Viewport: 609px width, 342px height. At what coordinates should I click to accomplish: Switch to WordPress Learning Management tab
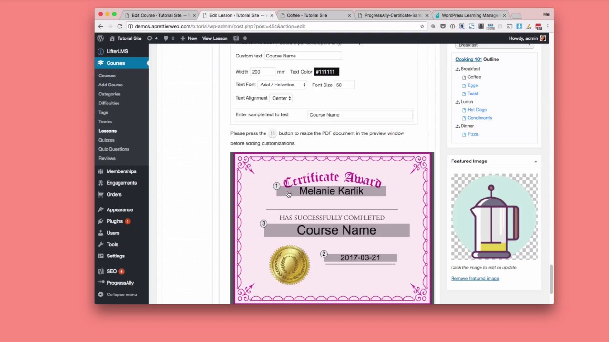click(x=470, y=15)
